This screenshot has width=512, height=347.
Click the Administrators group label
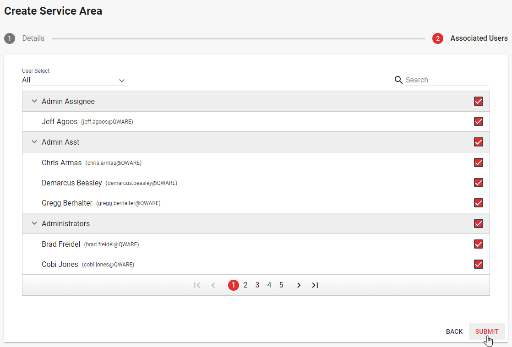click(x=65, y=224)
